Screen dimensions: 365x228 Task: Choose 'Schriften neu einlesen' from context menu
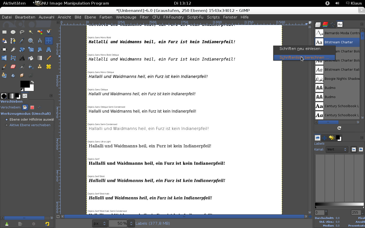point(304,49)
